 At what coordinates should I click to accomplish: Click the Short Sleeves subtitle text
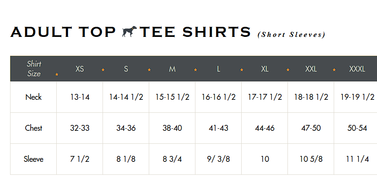point(291,34)
